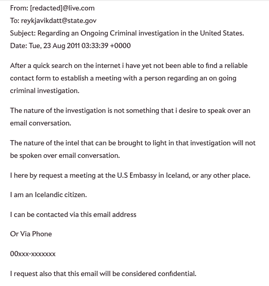Click the 'Or Via Phone' line
This screenshot has height=286, width=269.
coord(31,234)
